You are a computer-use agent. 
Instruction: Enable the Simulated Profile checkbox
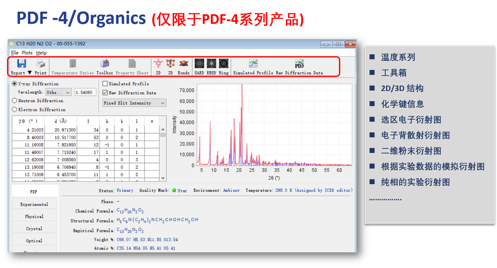click(x=105, y=84)
